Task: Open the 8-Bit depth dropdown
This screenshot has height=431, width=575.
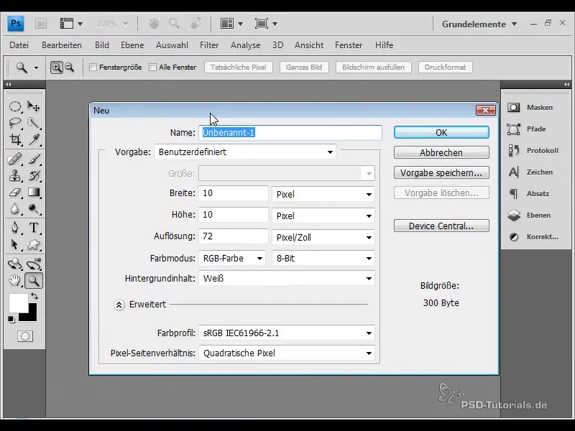Action: click(x=323, y=259)
